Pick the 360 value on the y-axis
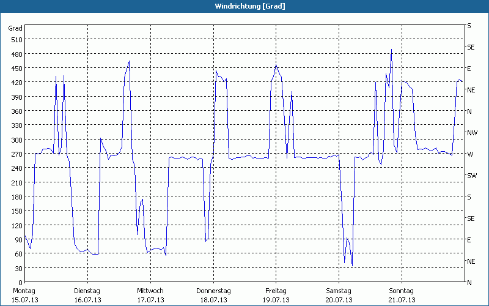The height and width of the screenshot is (306, 489). coord(15,111)
